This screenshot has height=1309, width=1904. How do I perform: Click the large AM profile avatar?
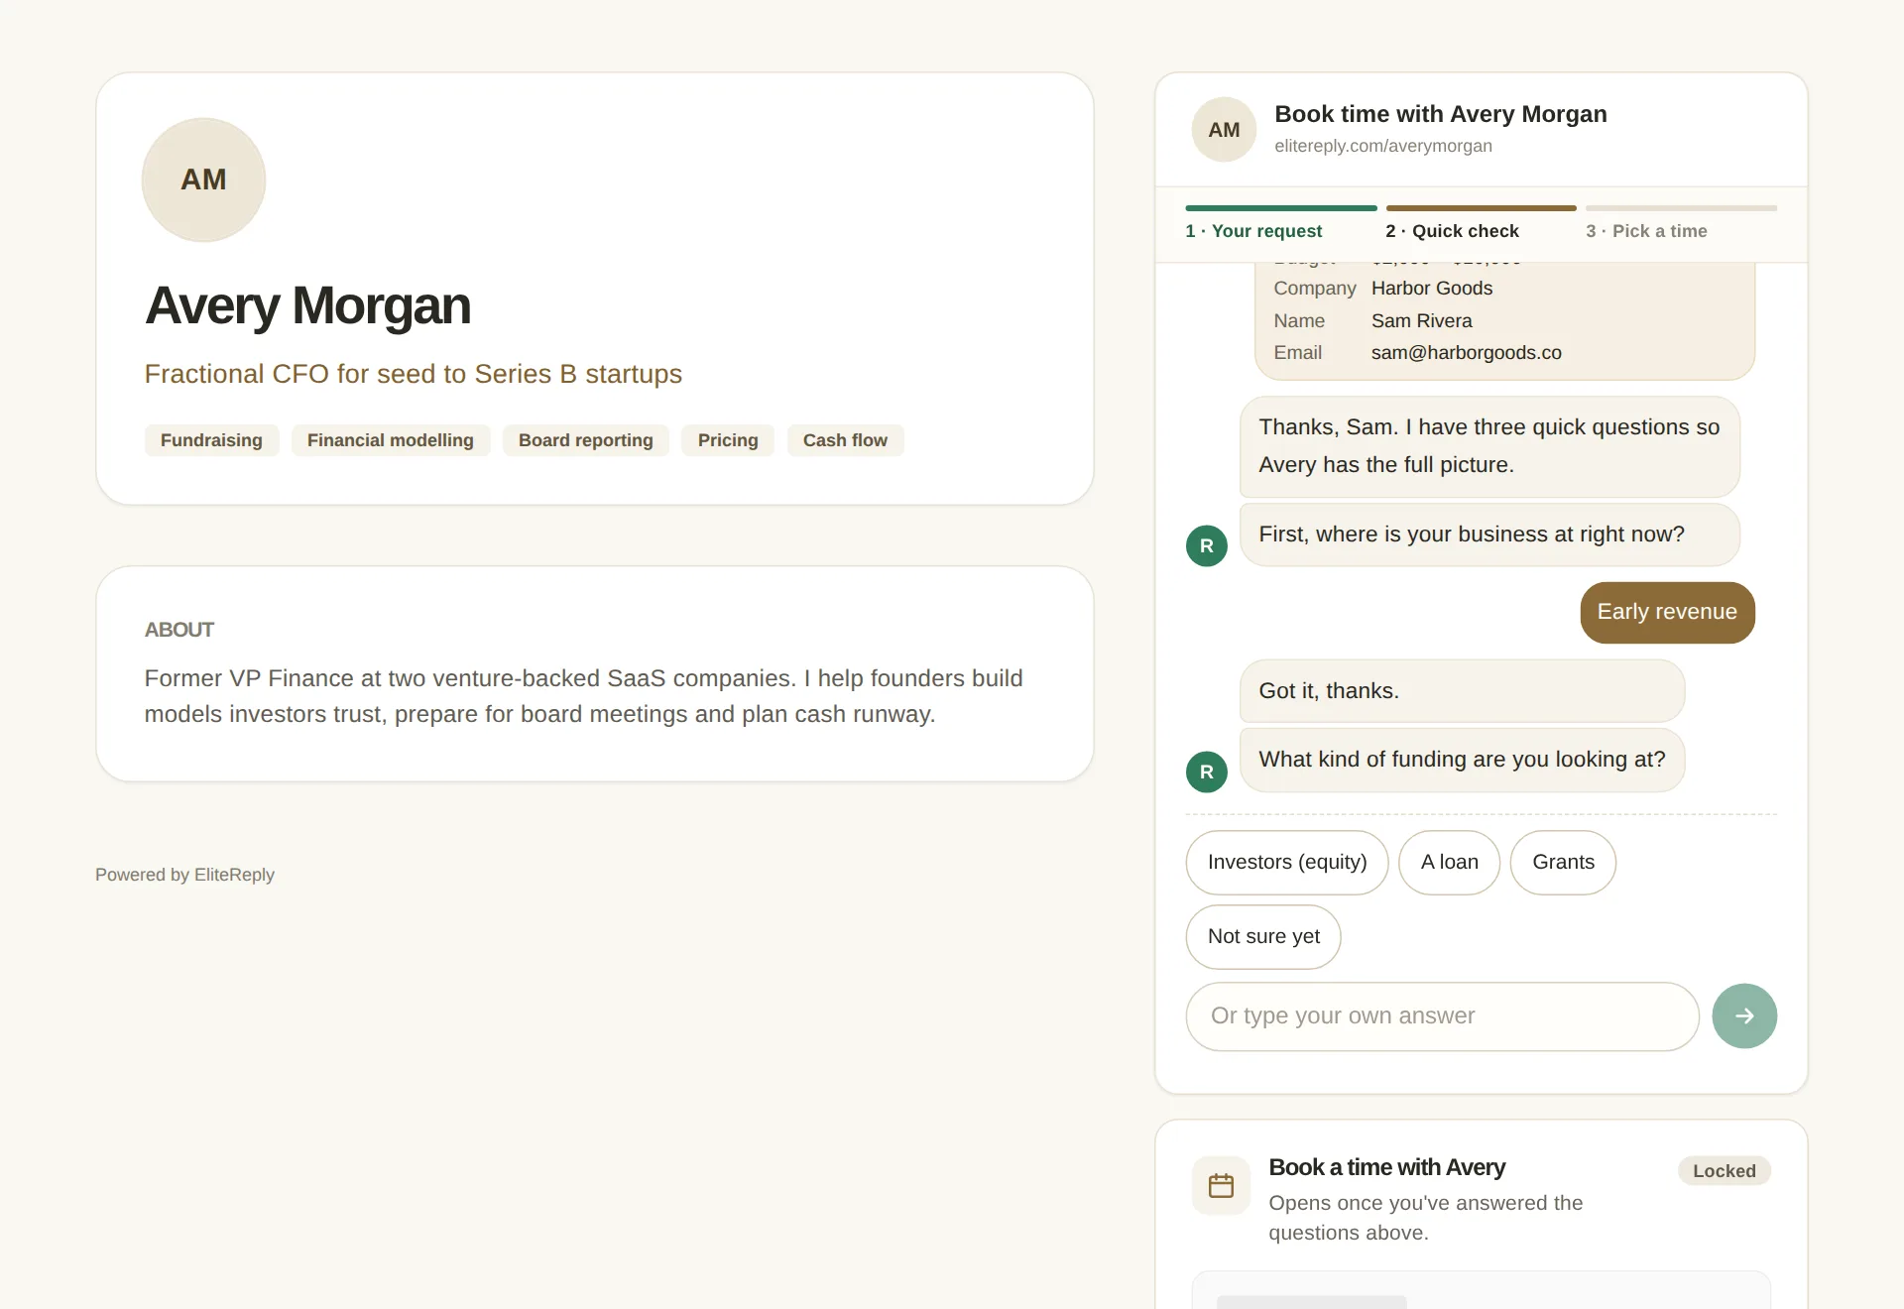pyautogui.click(x=203, y=179)
